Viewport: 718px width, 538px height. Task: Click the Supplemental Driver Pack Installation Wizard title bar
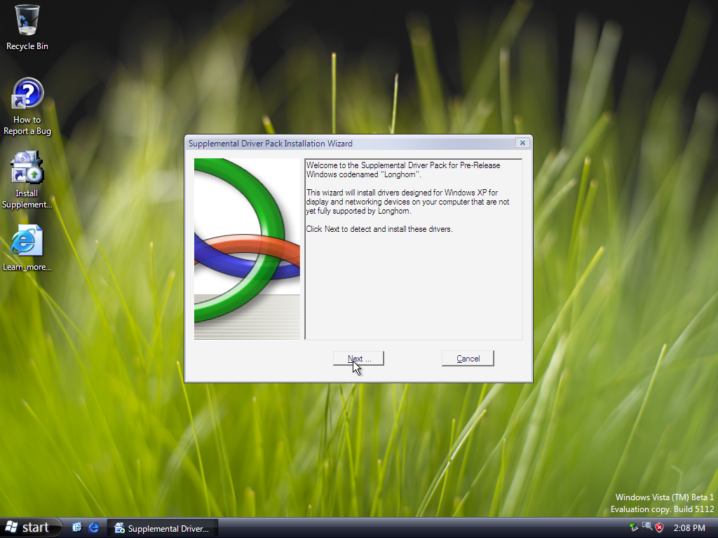coord(351,143)
